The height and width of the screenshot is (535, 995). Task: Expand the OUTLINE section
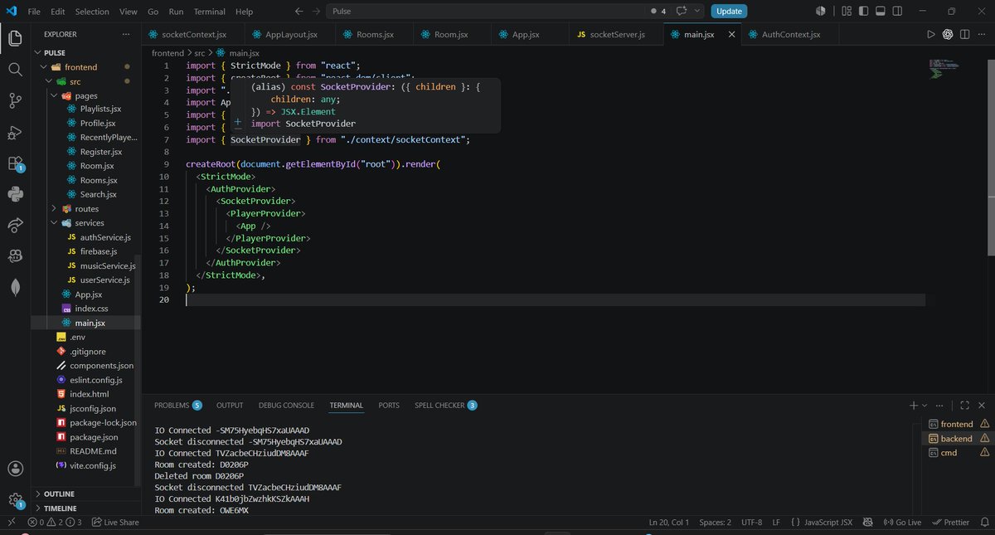click(58, 494)
